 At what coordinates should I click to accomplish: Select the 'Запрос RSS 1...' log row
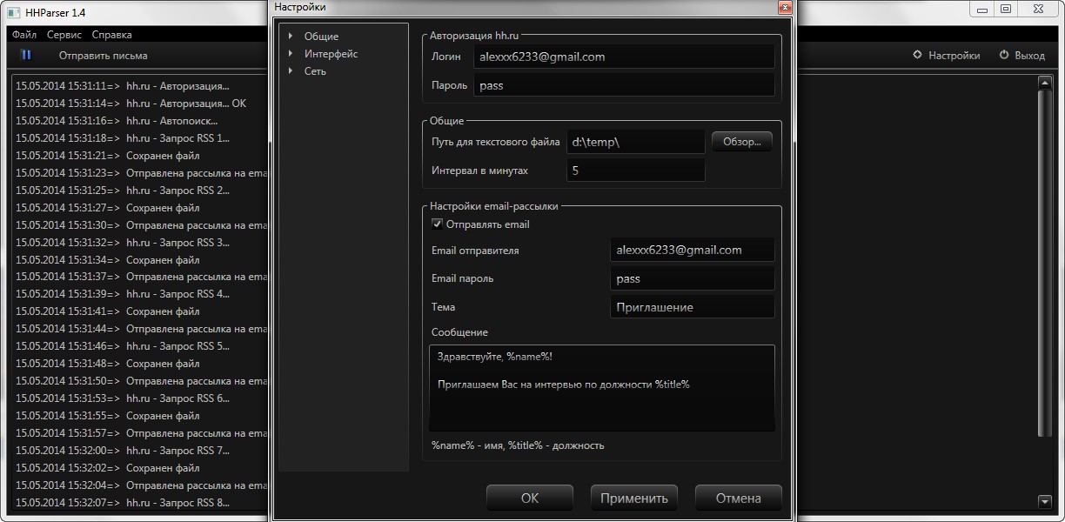[123, 138]
